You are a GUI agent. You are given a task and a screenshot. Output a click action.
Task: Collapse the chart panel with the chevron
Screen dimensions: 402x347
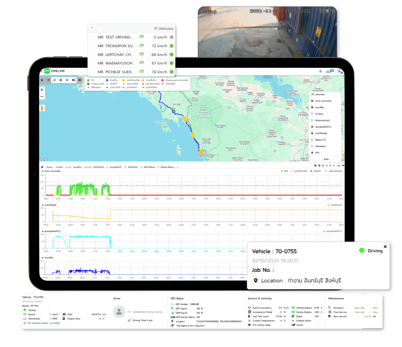(343, 165)
